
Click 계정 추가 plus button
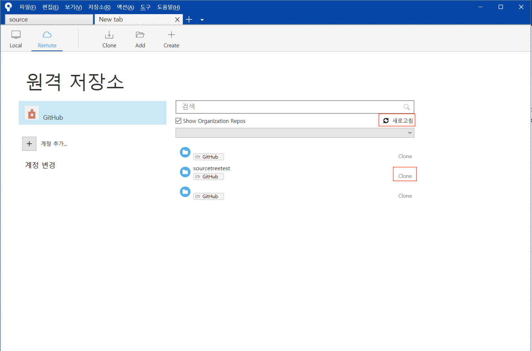click(x=29, y=144)
